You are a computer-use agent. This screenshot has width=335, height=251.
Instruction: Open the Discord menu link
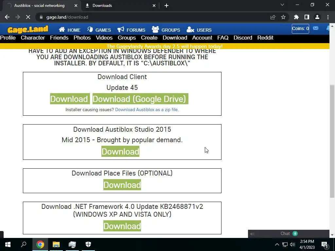click(243, 38)
